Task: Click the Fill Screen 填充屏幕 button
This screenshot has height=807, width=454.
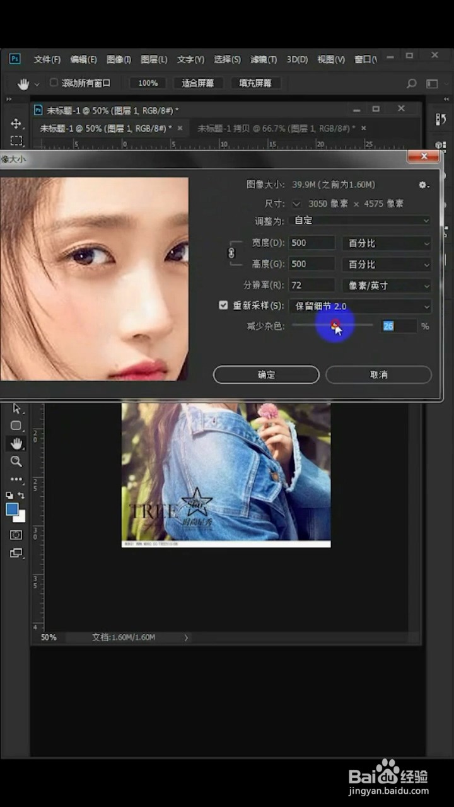Action: click(x=255, y=83)
